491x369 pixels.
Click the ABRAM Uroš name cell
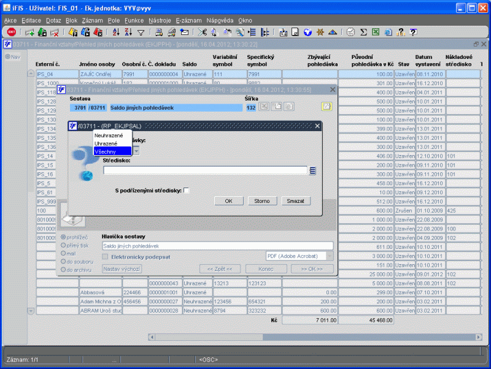(x=101, y=311)
